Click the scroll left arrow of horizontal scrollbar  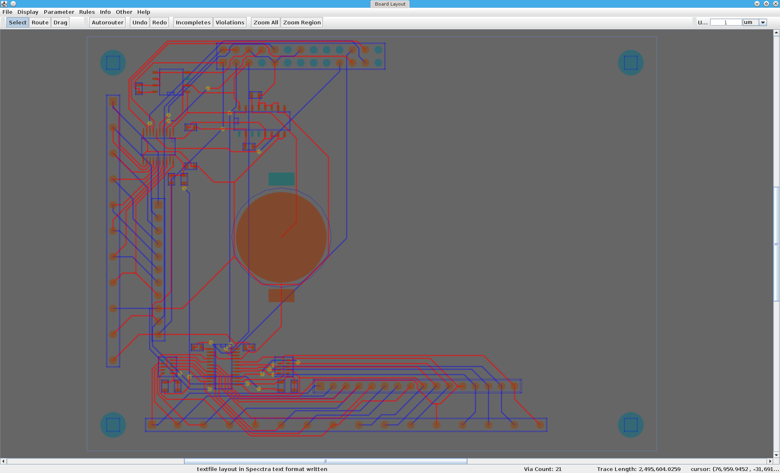pos(3,461)
